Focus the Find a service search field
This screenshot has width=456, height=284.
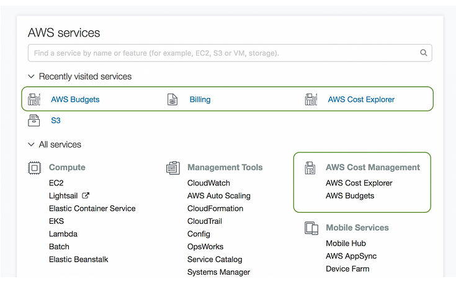coord(223,53)
